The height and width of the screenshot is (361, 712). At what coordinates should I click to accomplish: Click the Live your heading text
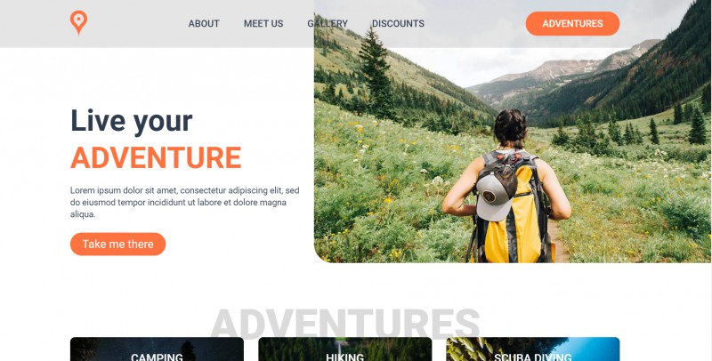coord(131,121)
